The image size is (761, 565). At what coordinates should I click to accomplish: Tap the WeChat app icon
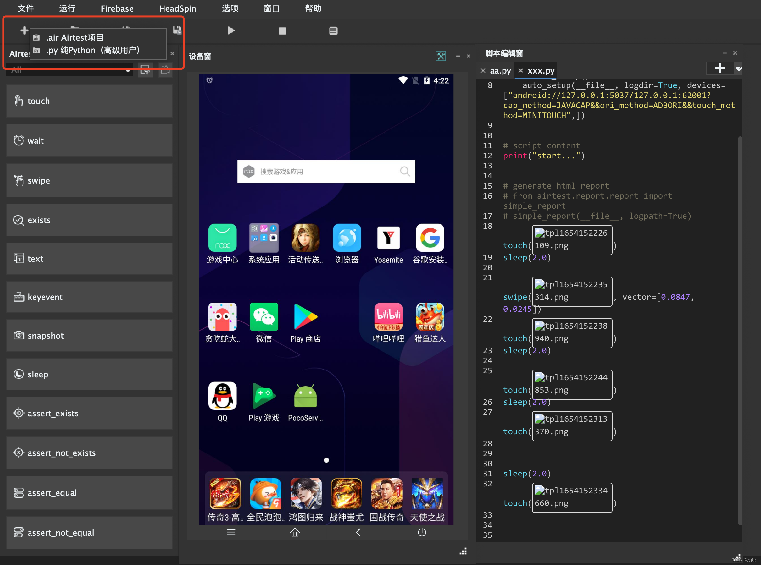264,317
